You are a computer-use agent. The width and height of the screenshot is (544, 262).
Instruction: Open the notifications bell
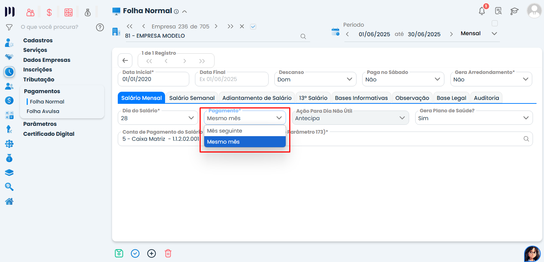coord(482,11)
